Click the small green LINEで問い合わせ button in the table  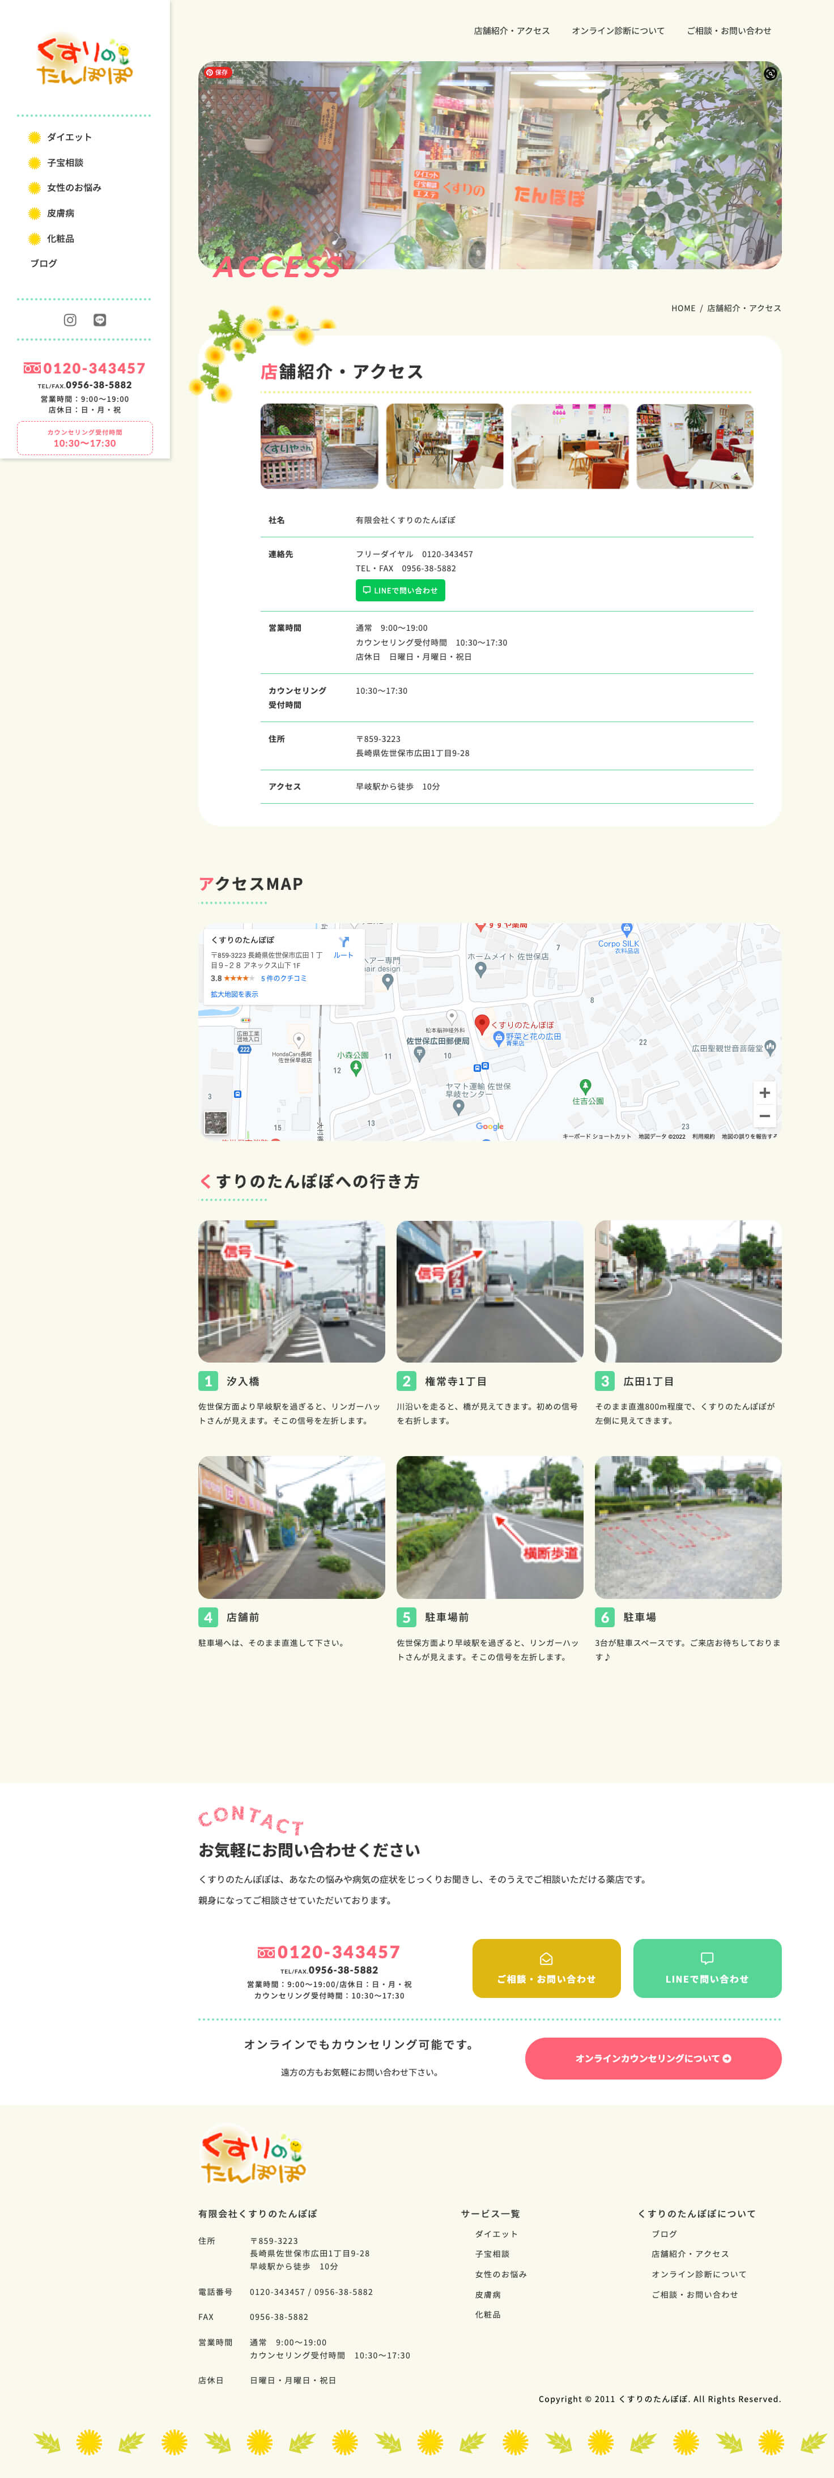[x=400, y=591]
